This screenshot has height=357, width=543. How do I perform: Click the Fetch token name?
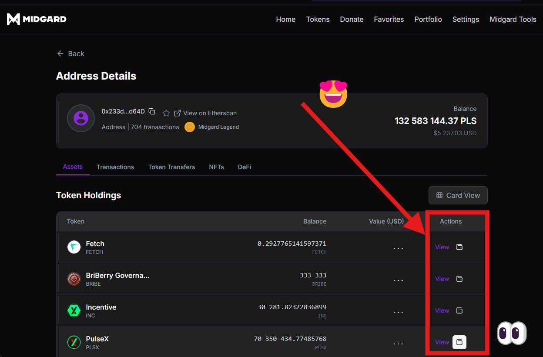tap(95, 244)
